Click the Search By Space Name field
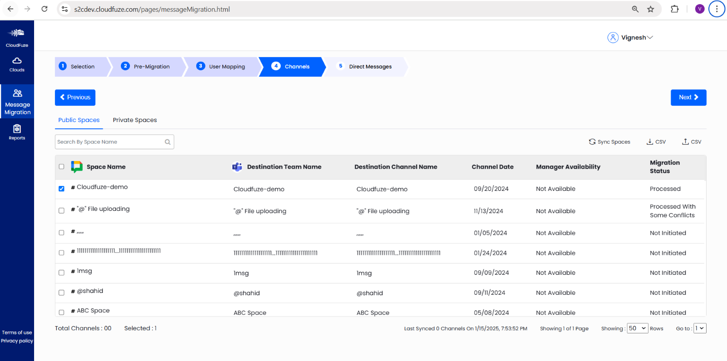727x361 pixels. coord(109,142)
